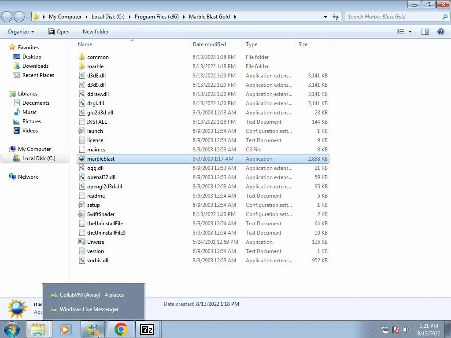The image size is (451, 338).
Task: Open Google Chrome from the taskbar
Action: (121, 329)
